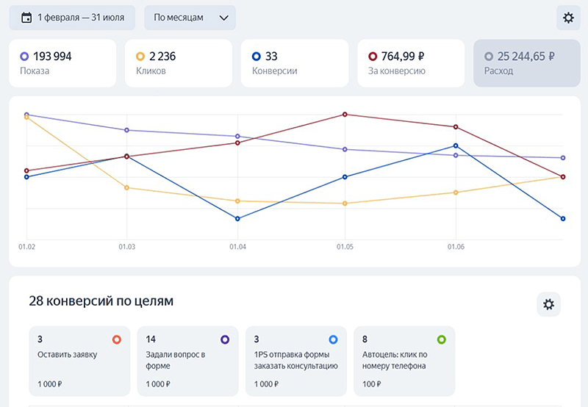Click dark purple ring on Задали вопрос card
This screenshot has width=588, height=407.
(224, 339)
